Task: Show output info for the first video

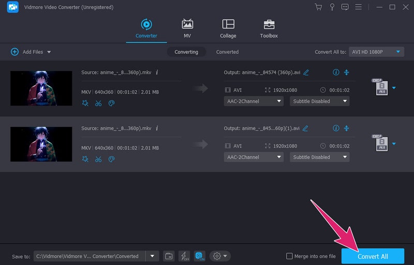Action: coord(336,72)
